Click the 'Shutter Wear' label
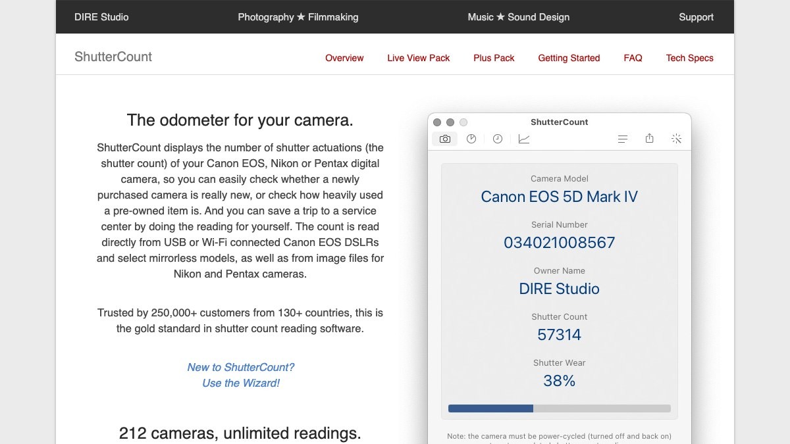Viewport: 790px width, 444px height. pyautogui.click(x=560, y=362)
